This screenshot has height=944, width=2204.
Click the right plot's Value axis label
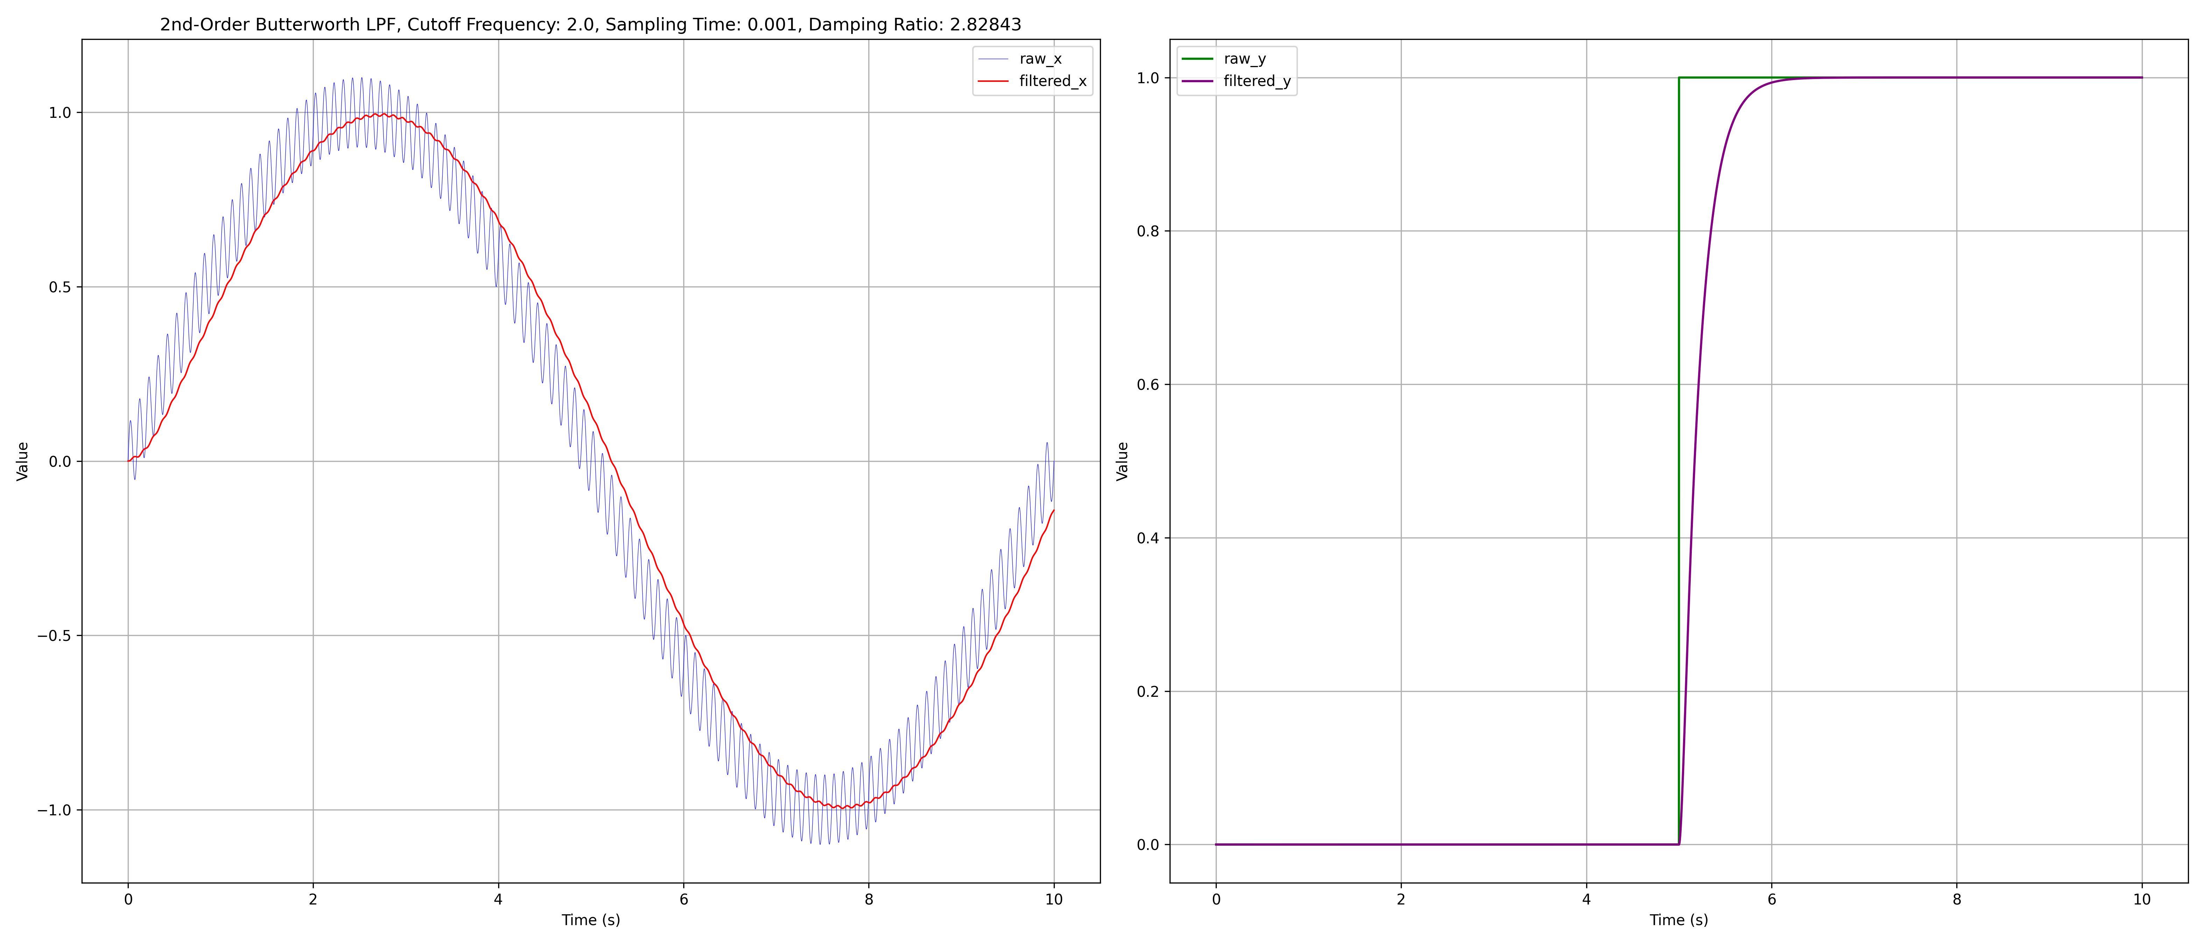(x=1123, y=461)
